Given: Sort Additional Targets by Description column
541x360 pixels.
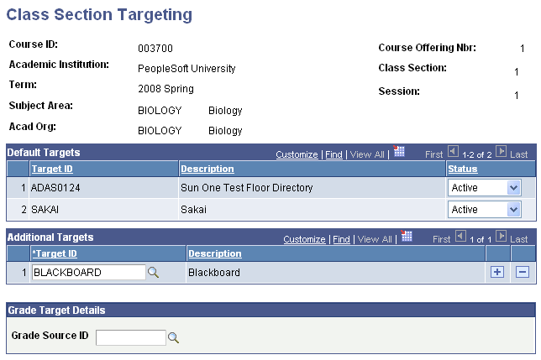Looking at the screenshot, I should coord(215,253).
